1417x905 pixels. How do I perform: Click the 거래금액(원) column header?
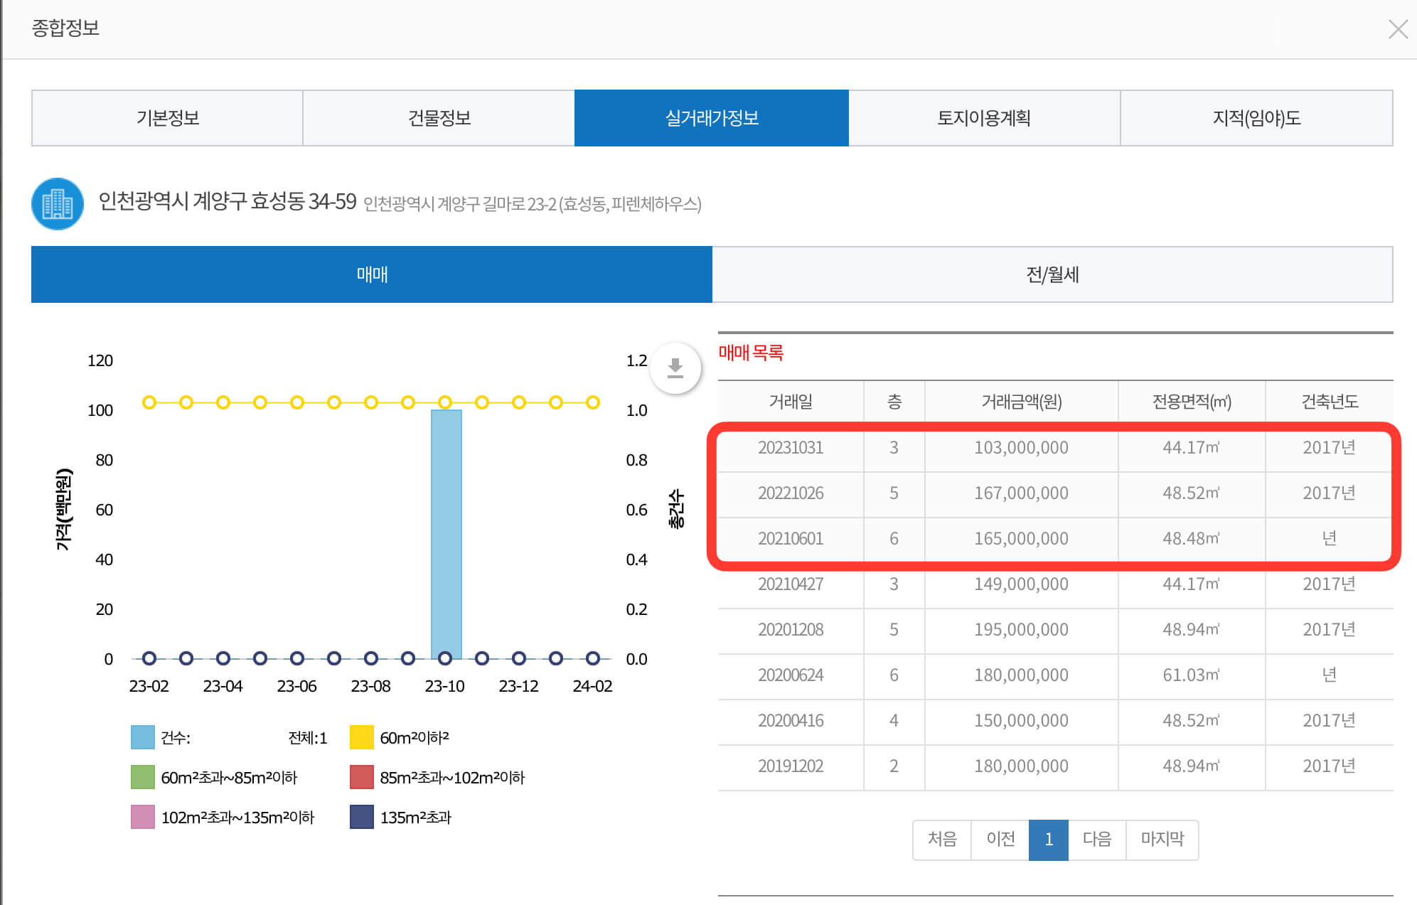pos(1022,401)
